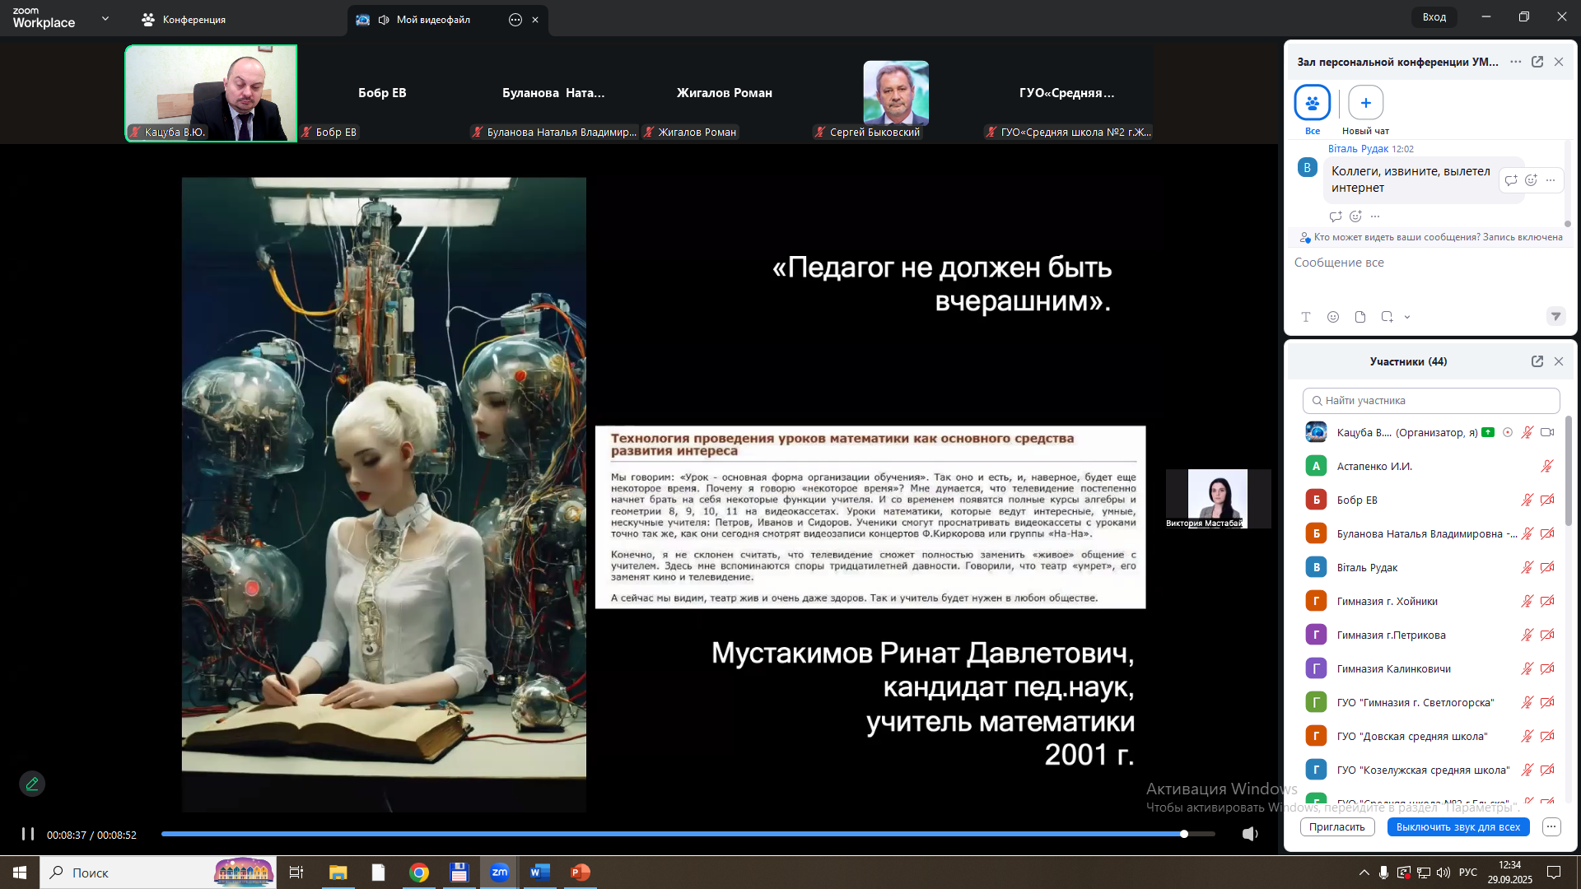1581x889 pixels.
Task: Click the annotate pencil icon on video
Action: click(32, 784)
